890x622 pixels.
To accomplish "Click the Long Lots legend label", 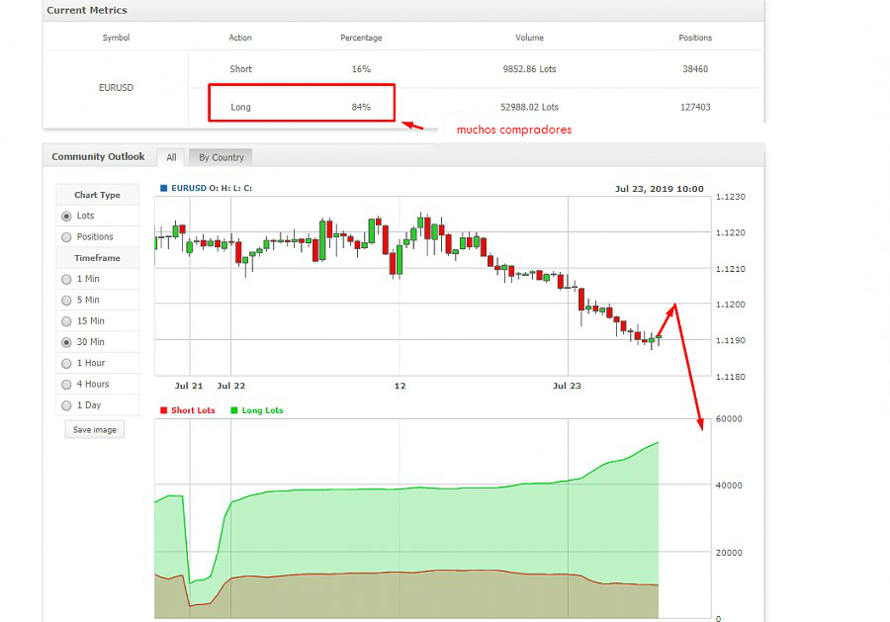I will point(262,410).
